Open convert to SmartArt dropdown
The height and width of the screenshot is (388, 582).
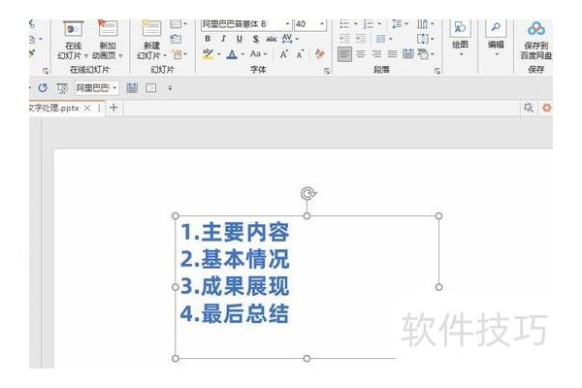coord(425,54)
